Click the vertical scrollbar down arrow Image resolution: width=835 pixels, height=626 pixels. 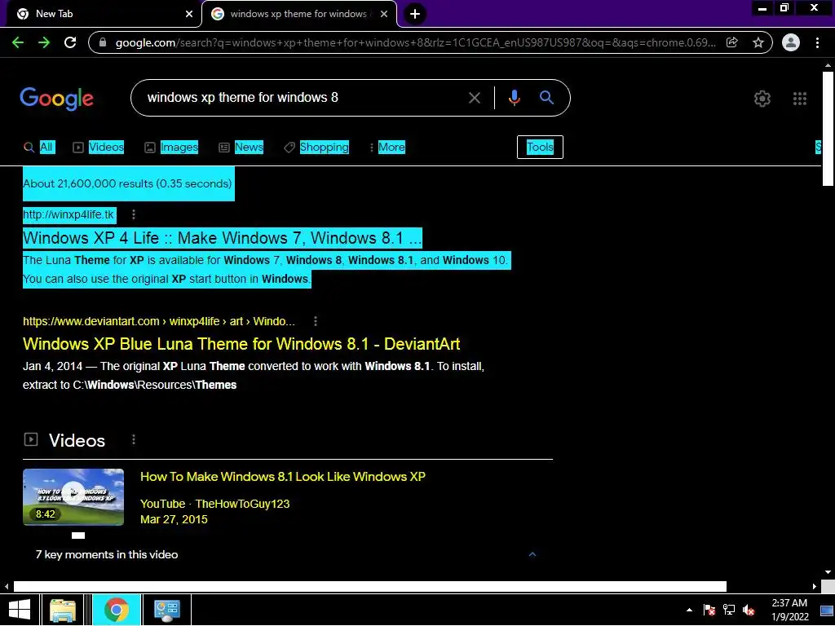coord(828,572)
